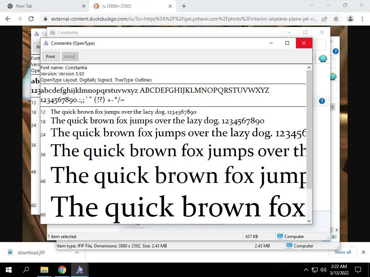Close the New Tab tab
The width and height of the screenshot is (370, 277).
point(84,6)
